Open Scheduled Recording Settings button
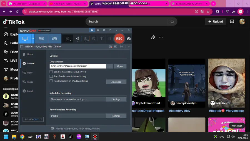 click(x=116, y=99)
